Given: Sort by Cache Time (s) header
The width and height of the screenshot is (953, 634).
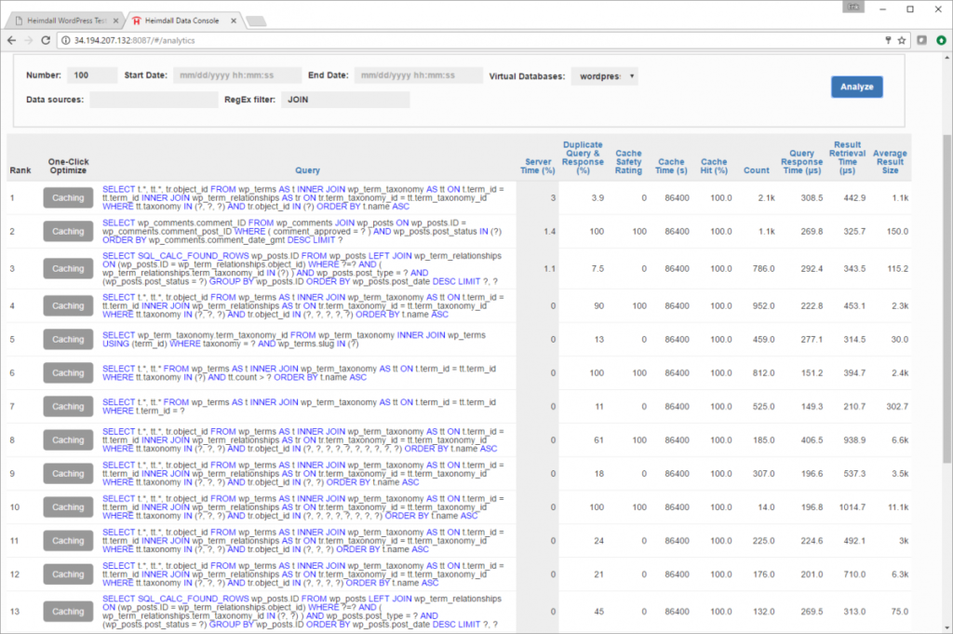Looking at the screenshot, I should tap(671, 166).
